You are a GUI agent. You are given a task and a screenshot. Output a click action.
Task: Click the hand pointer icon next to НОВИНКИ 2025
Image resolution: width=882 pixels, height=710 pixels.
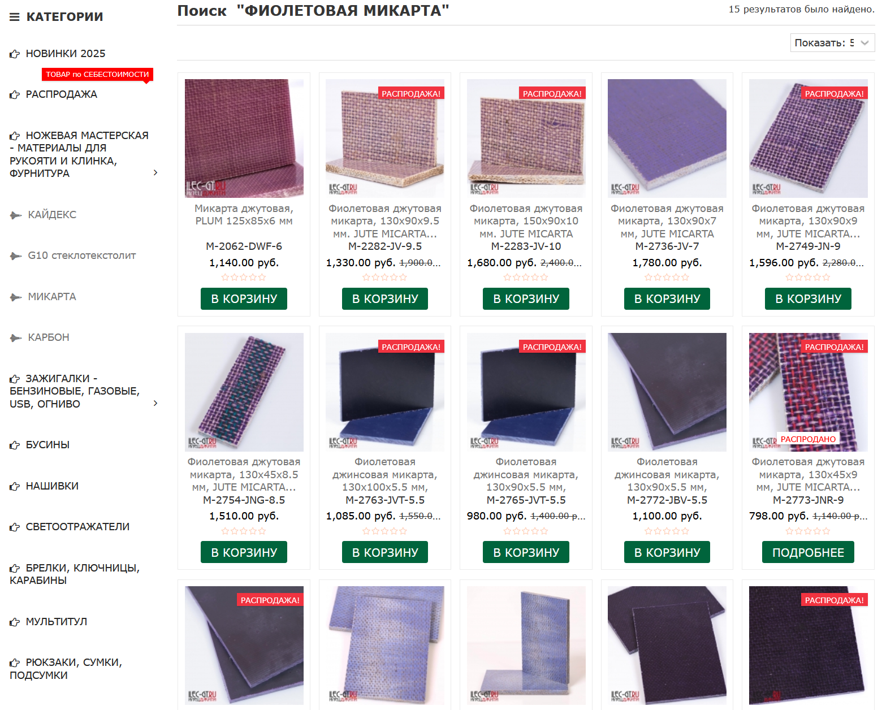pyautogui.click(x=15, y=54)
